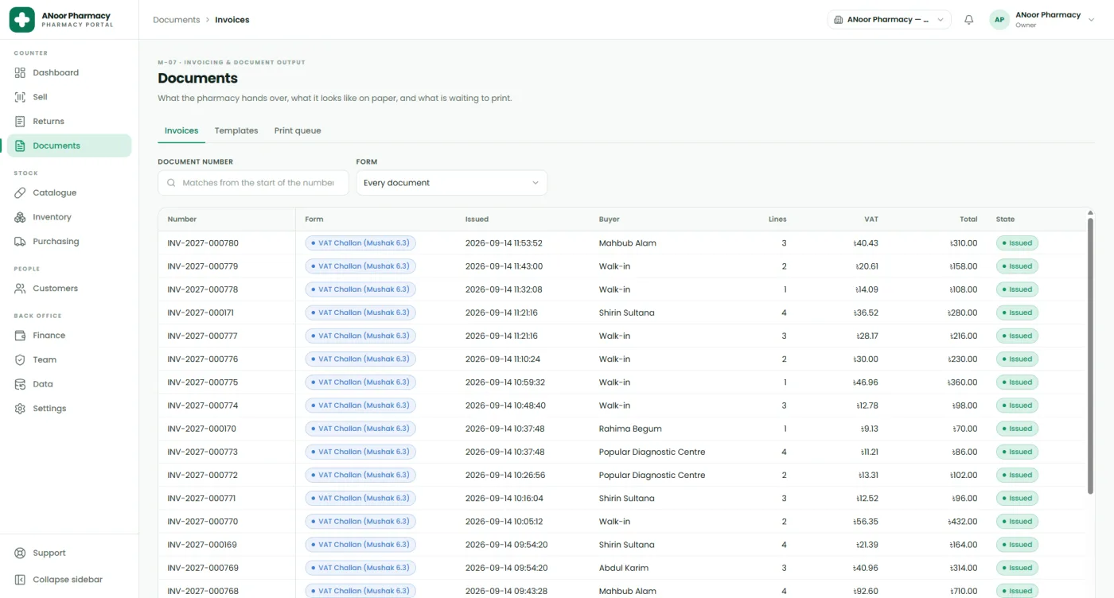
Task: Open notifications bell in top bar
Action: point(968,20)
